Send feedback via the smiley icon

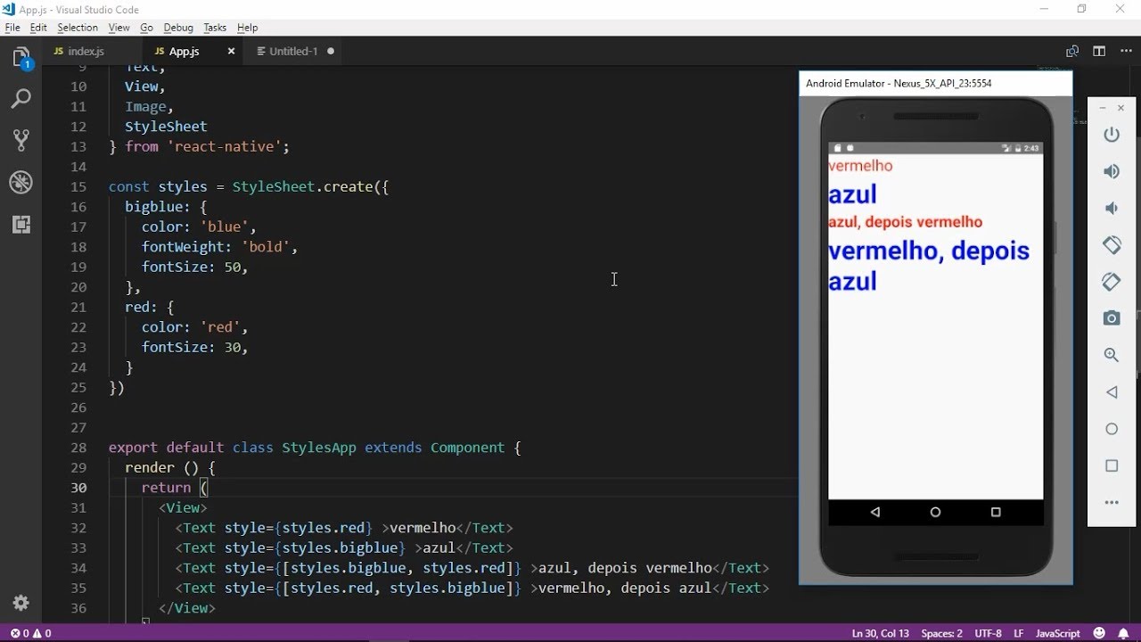coord(1100,633)
